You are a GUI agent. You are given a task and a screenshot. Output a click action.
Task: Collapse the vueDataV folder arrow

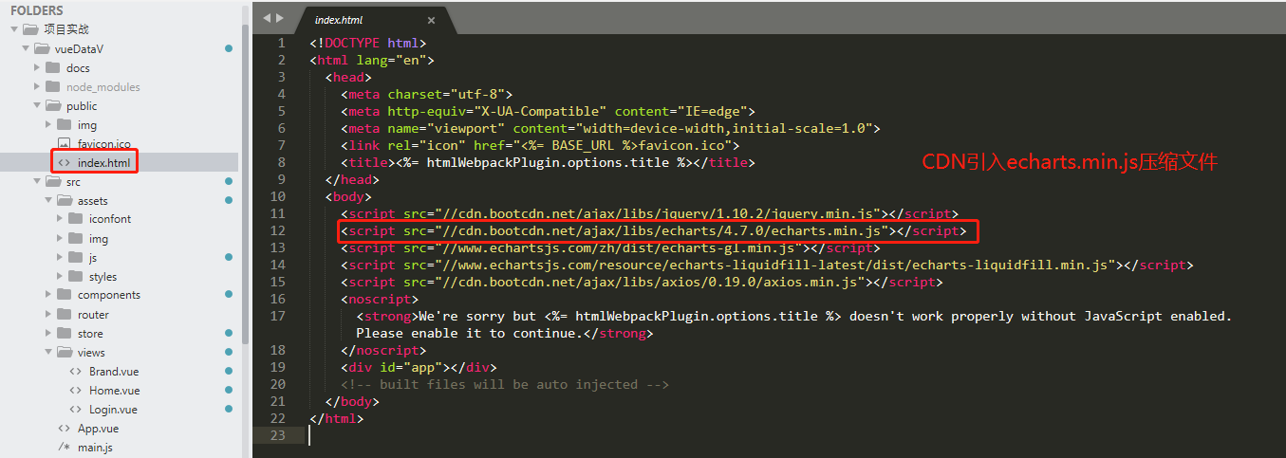[26, 48]
